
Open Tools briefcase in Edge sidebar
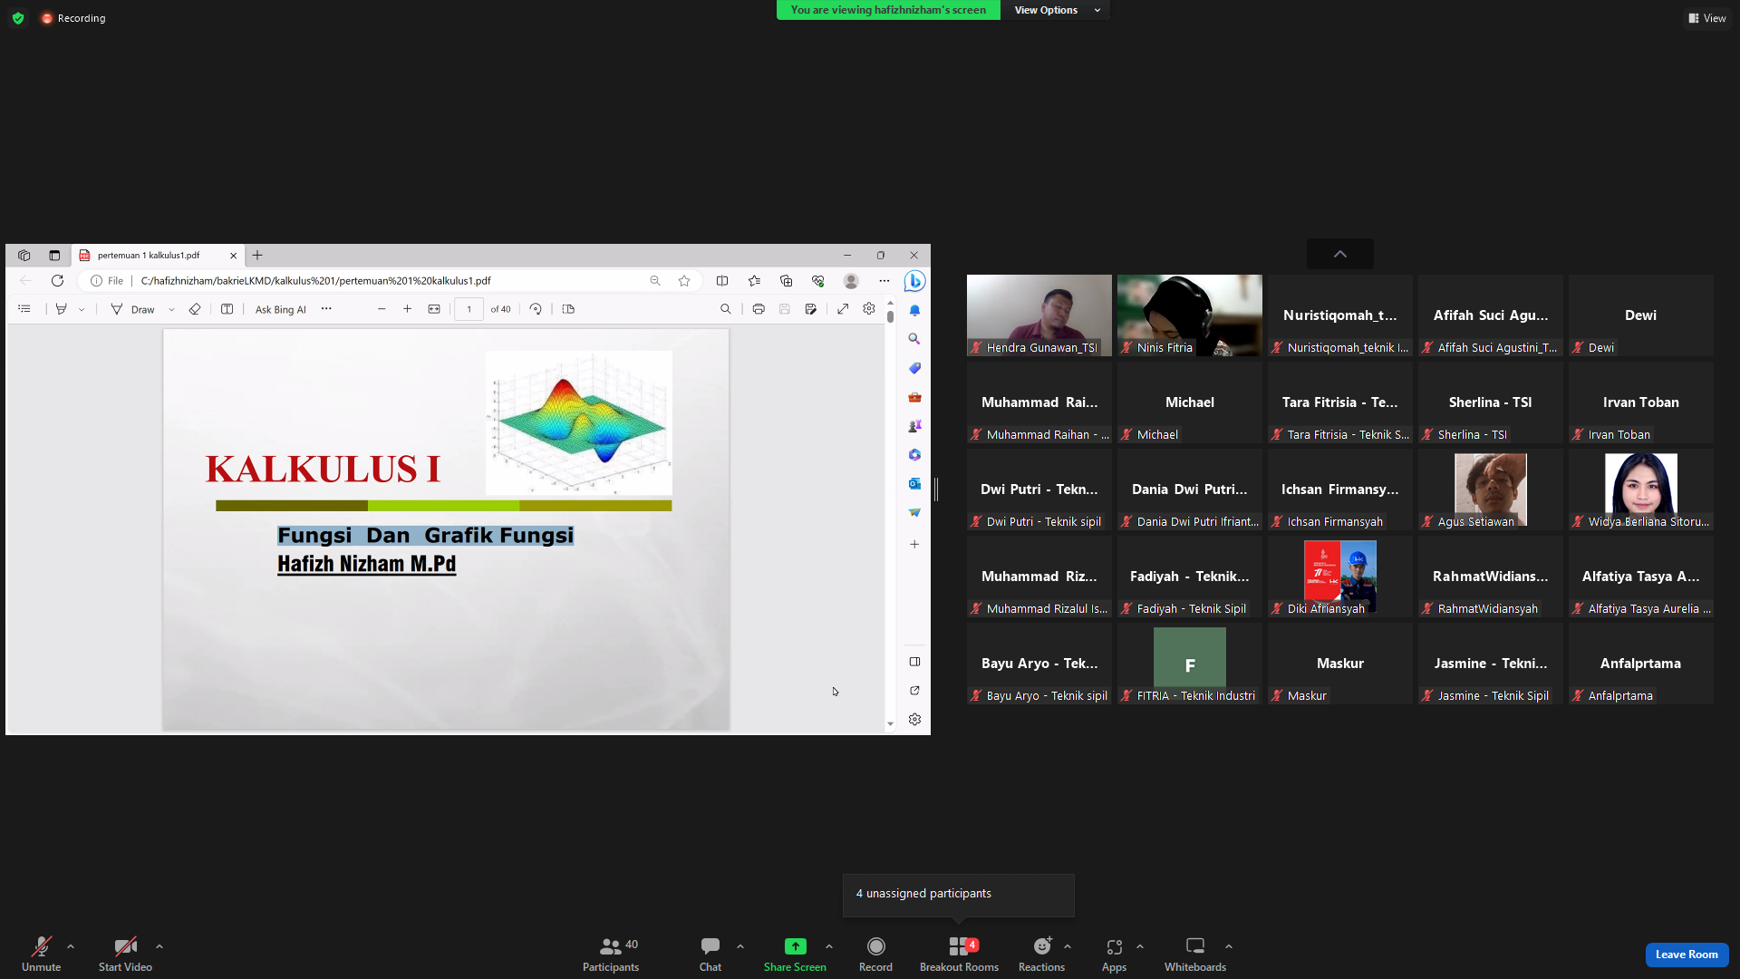(914, 397)
